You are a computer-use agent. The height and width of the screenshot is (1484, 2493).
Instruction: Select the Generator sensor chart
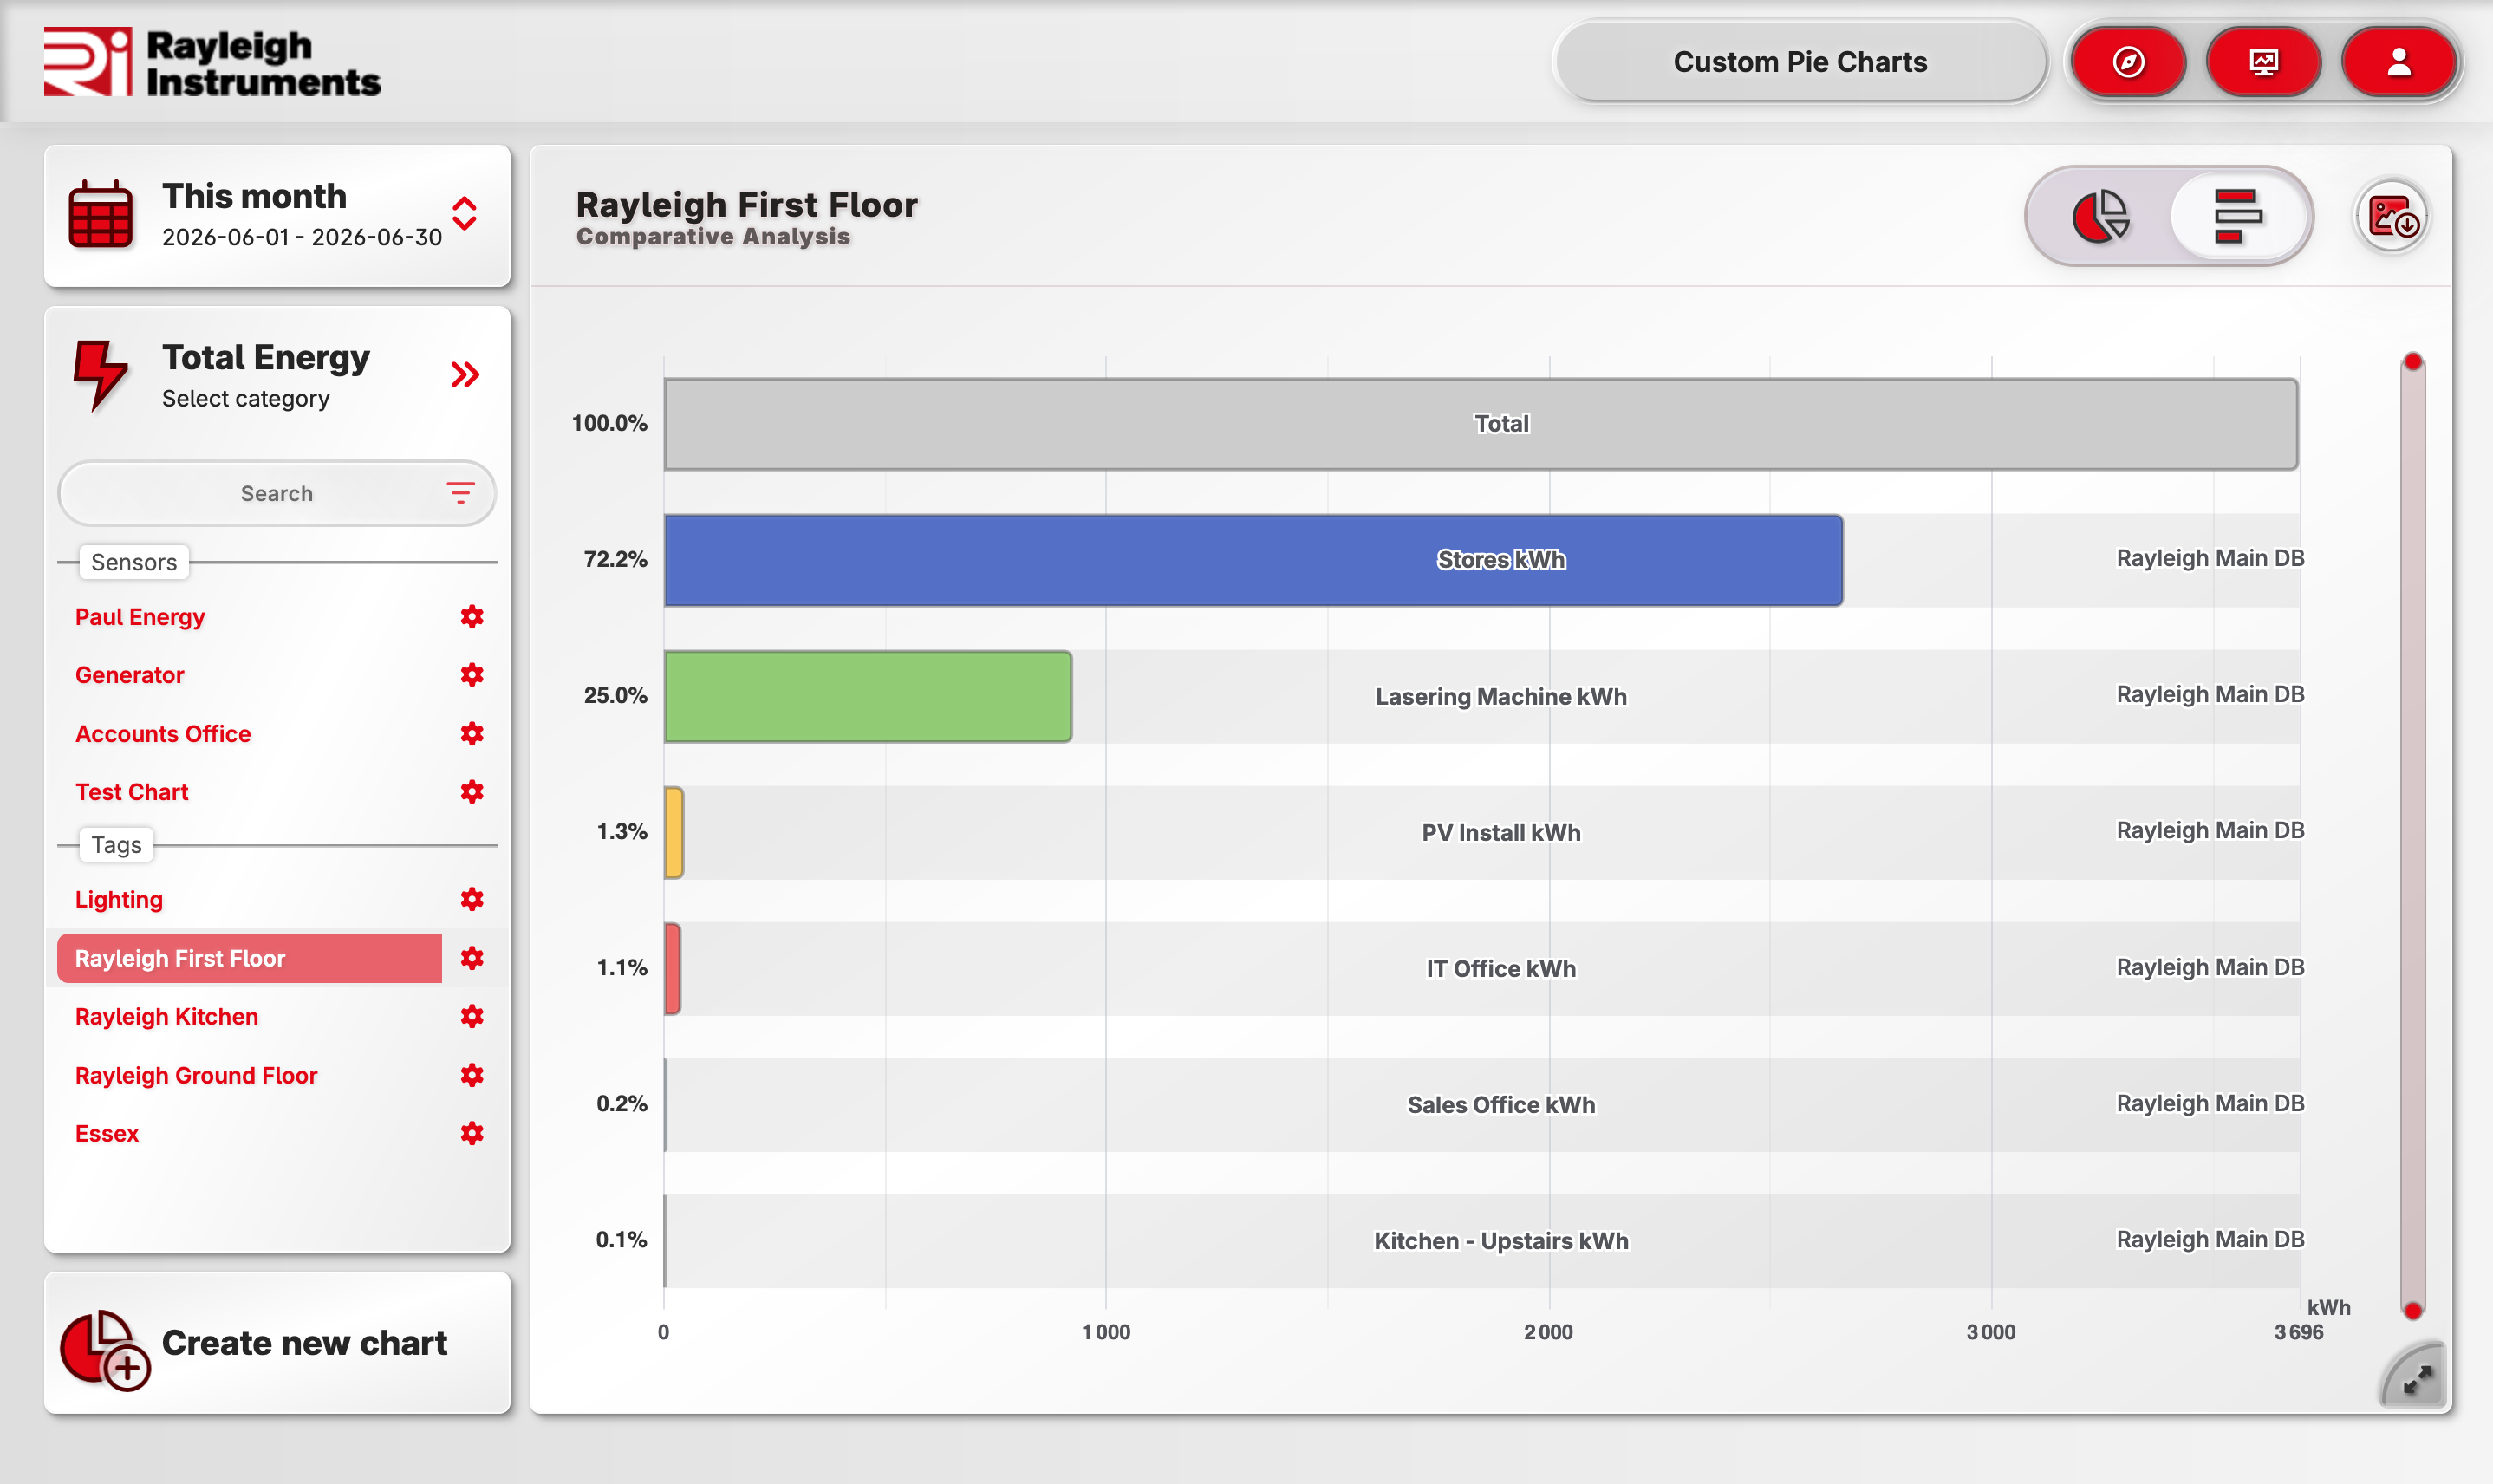coord(130,675)
